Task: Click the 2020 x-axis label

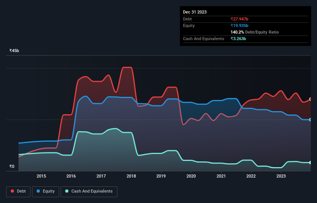Action: click(191, 176)
